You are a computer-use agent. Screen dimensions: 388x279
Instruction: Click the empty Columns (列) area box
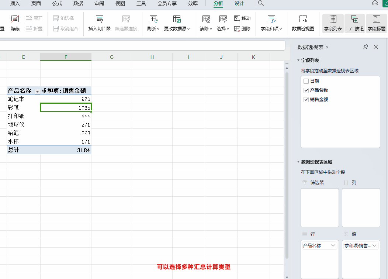[361, 208]
